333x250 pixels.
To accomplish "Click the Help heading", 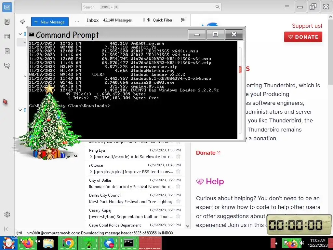I will click(x=215, y=181).
